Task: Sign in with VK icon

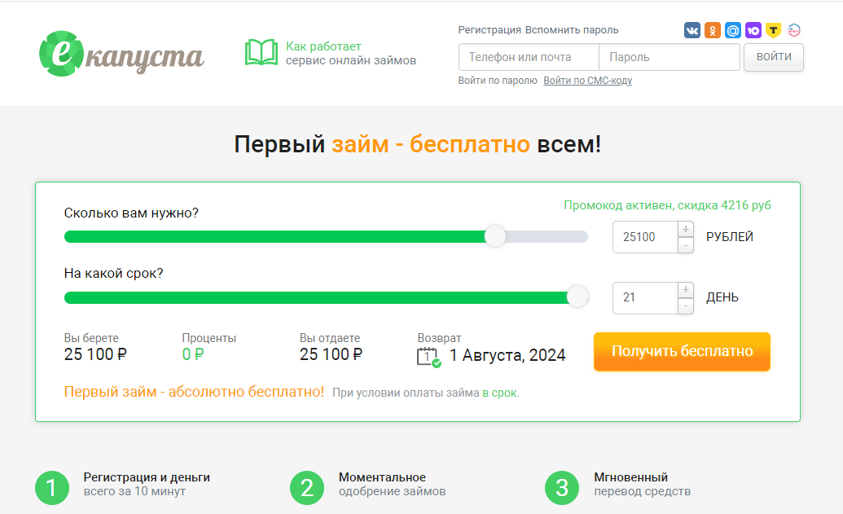Action: tap(692, 29)
